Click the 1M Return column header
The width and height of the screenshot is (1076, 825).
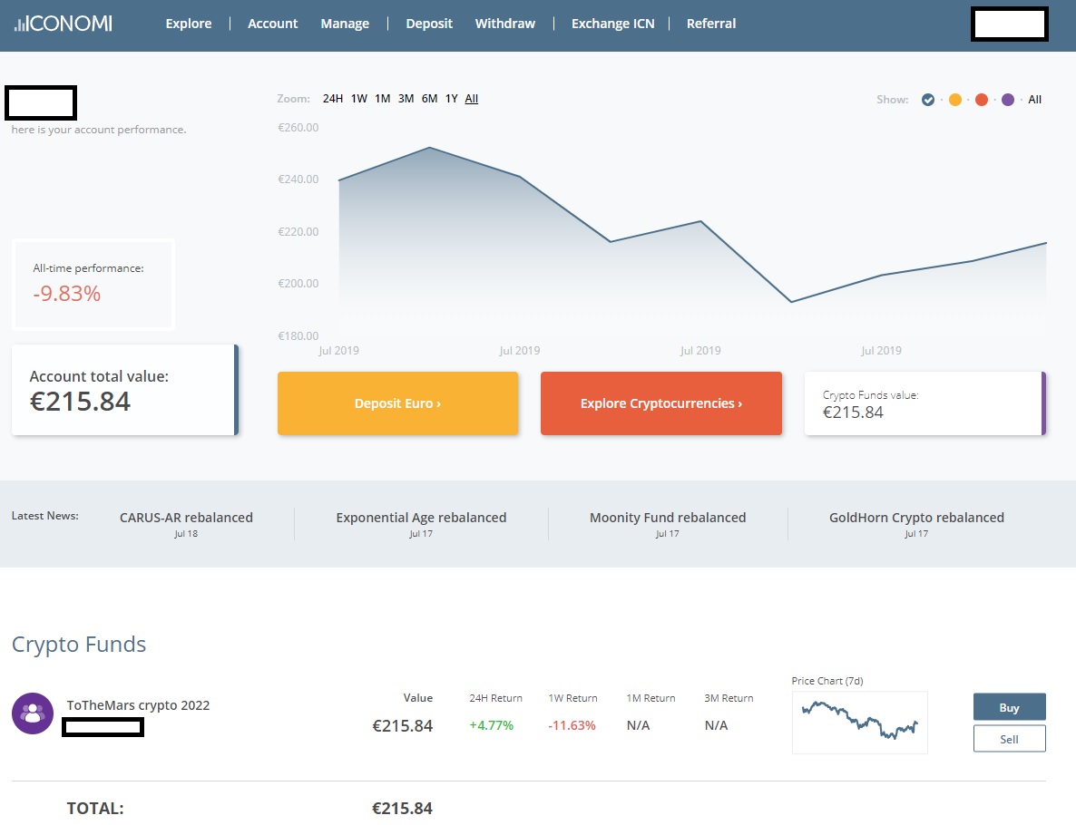coord(650,698)
